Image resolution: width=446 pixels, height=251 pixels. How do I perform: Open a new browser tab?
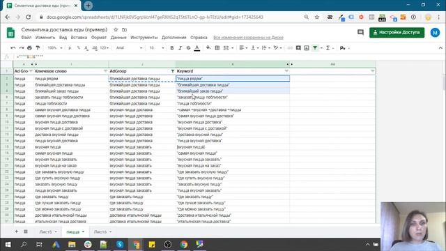click(x=89, y=6)
